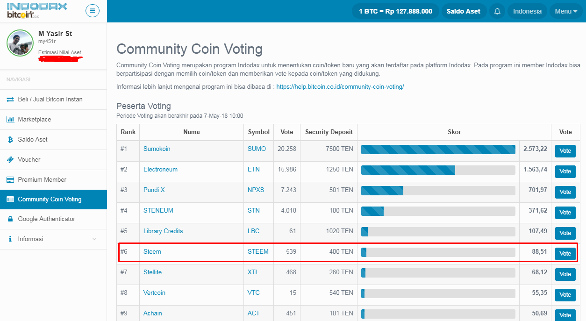Click the username M Yasir St
This screenshot has height=321, width=586.
point(55,34)
